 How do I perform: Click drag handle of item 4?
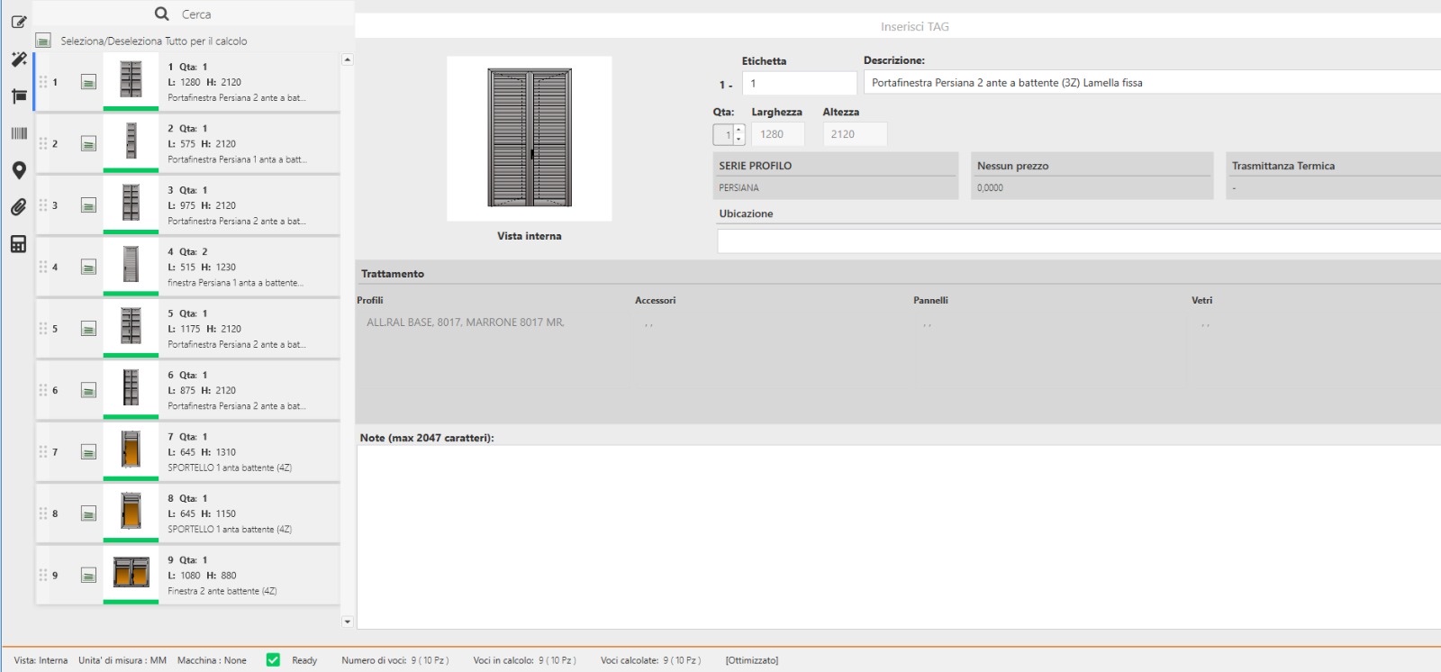[43, 267]
